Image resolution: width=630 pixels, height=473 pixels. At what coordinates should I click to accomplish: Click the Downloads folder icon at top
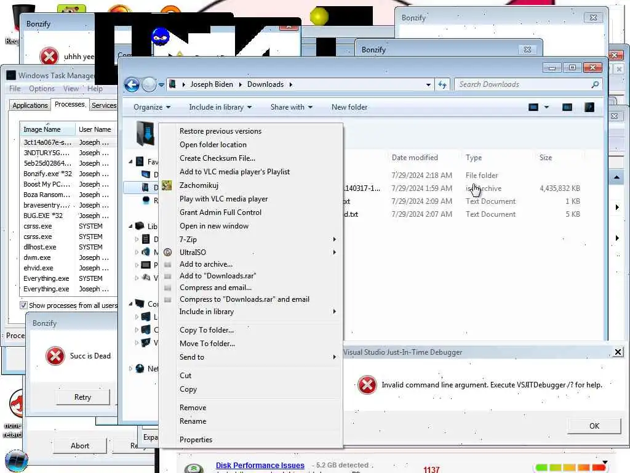point(145,134)
